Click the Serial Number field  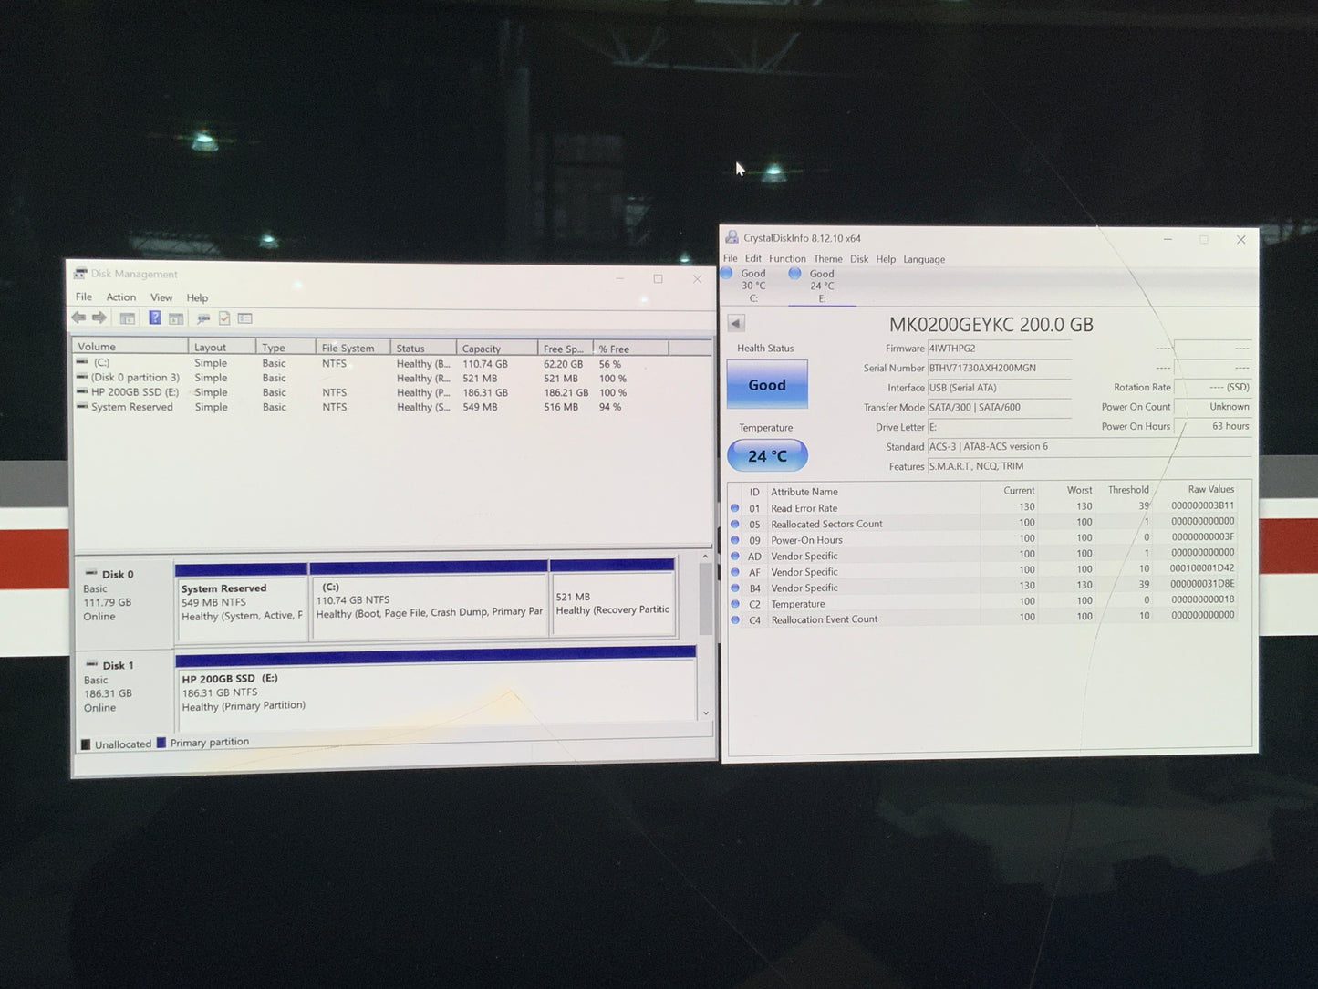click(999, 368)
